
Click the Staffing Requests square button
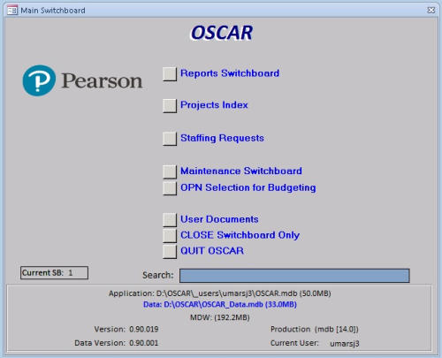click(x=170, y=139)
